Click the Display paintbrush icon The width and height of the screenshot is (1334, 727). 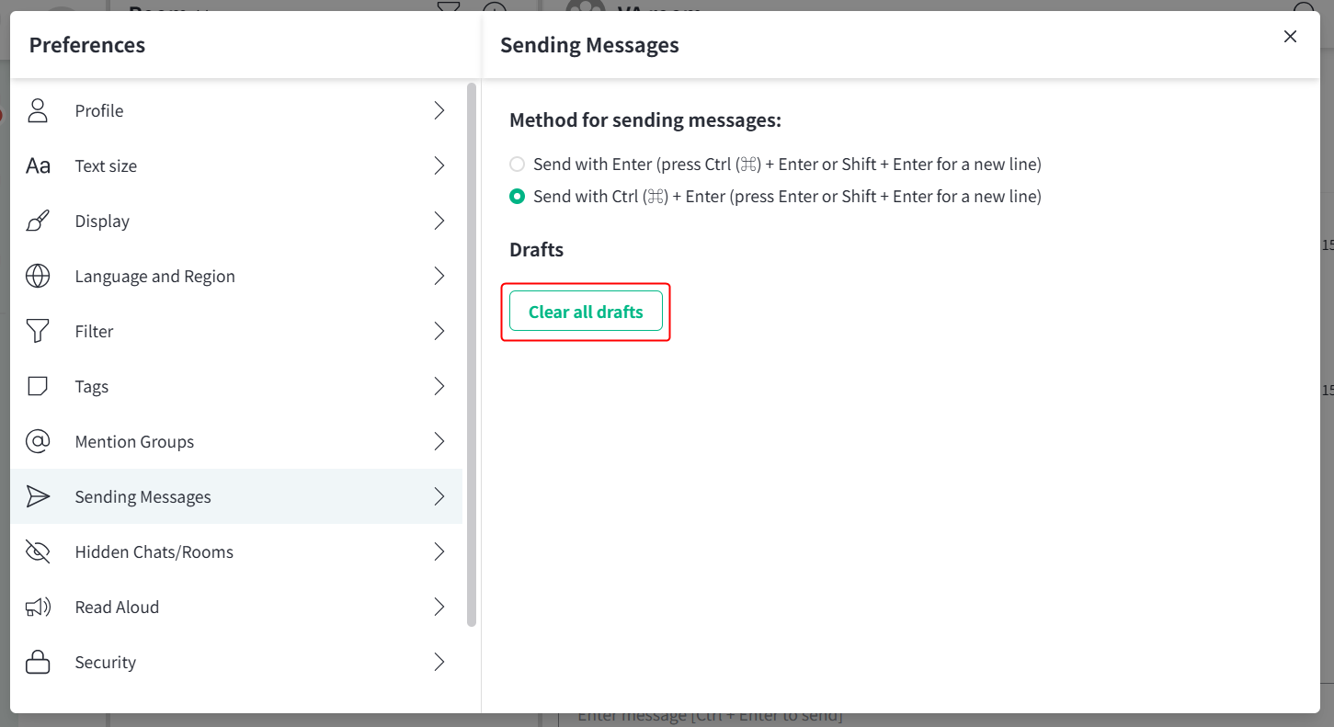pyautogui.click(x=38, y=221)
